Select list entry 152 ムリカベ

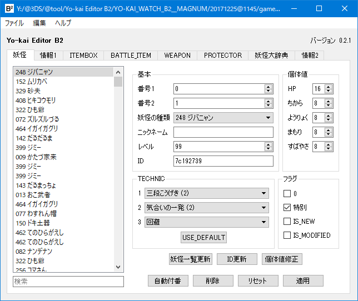point(64,82)
